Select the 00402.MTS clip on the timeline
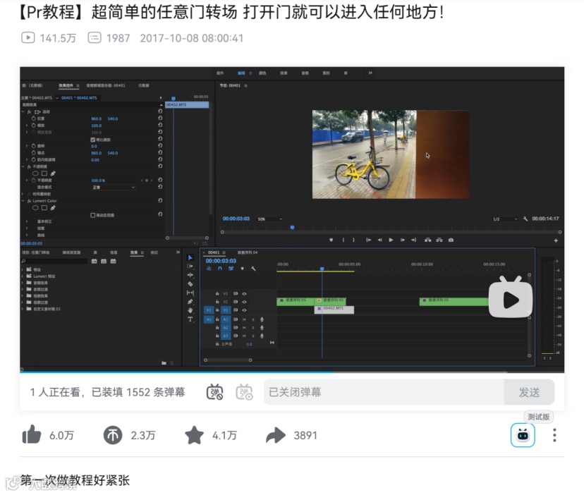Image resolution: width=584 pixels, height=495 pixels. tap(334, 310)
